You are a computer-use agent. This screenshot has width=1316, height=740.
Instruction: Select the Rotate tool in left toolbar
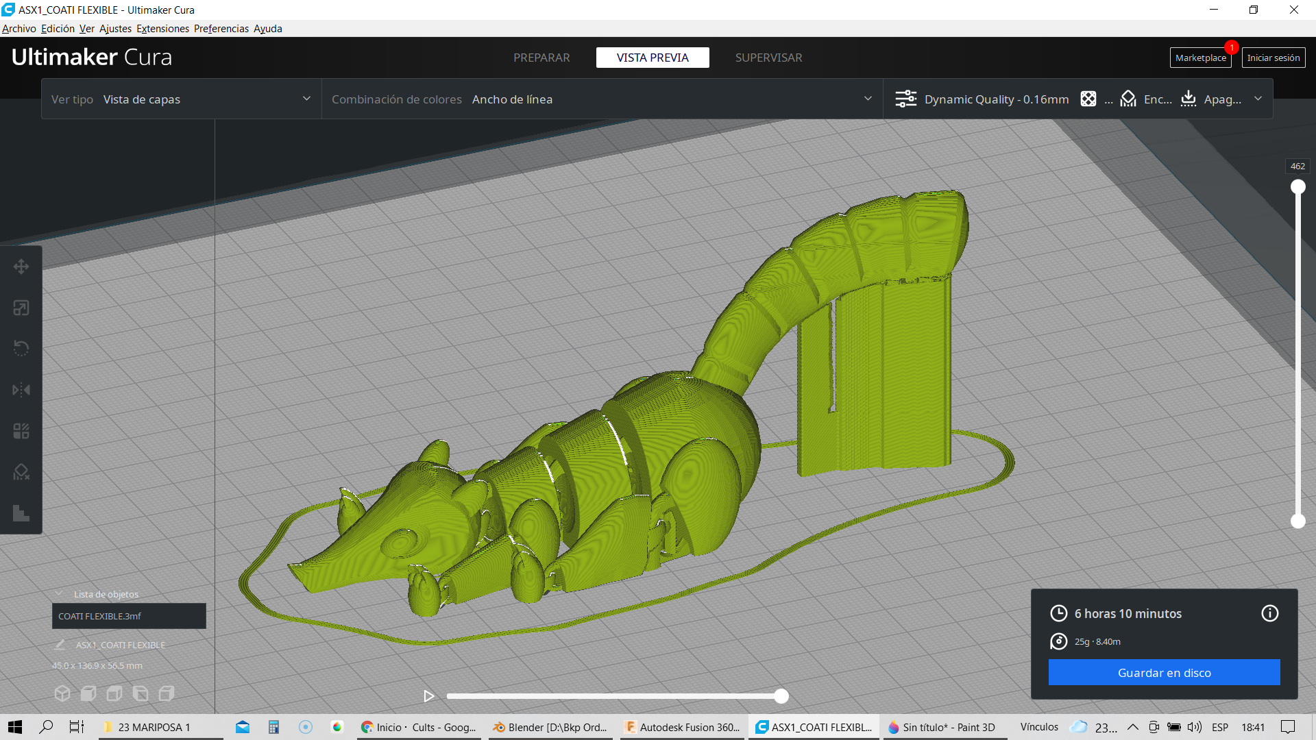tap(21, 349)
